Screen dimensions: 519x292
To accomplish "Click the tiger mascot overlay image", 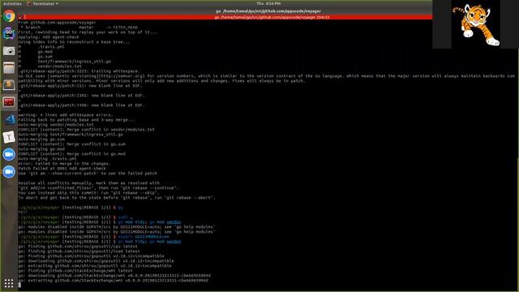I will (475, 24).
